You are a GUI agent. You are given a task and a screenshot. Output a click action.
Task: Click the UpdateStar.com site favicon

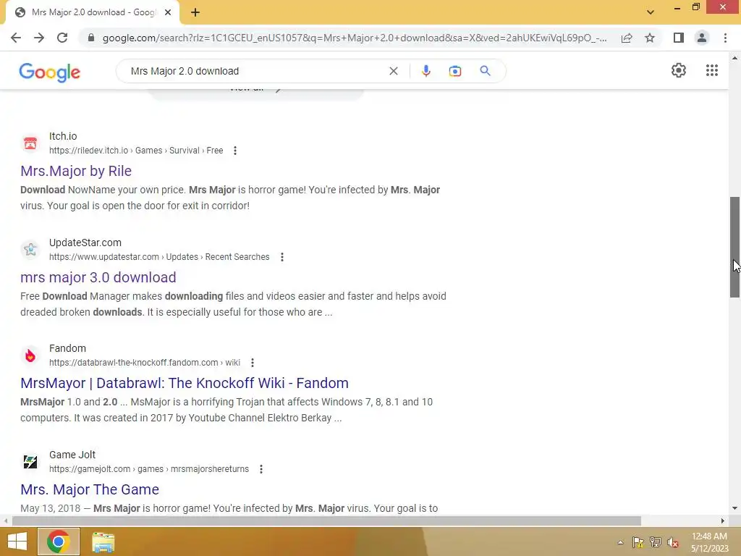coord(30,249)
